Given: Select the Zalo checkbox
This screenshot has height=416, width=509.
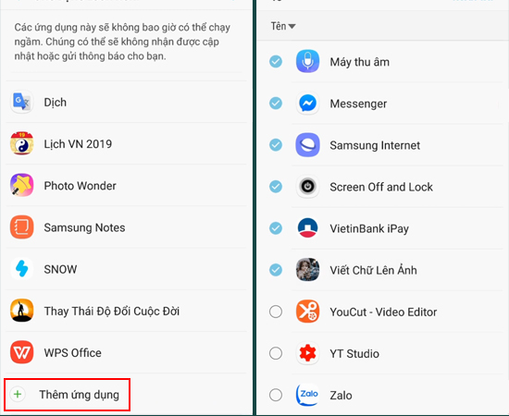Looking at the screenshot, I should (276, 395).
